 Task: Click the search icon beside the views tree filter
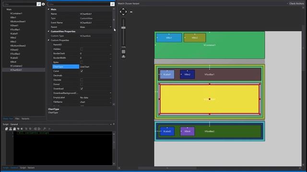coord(38,4)
